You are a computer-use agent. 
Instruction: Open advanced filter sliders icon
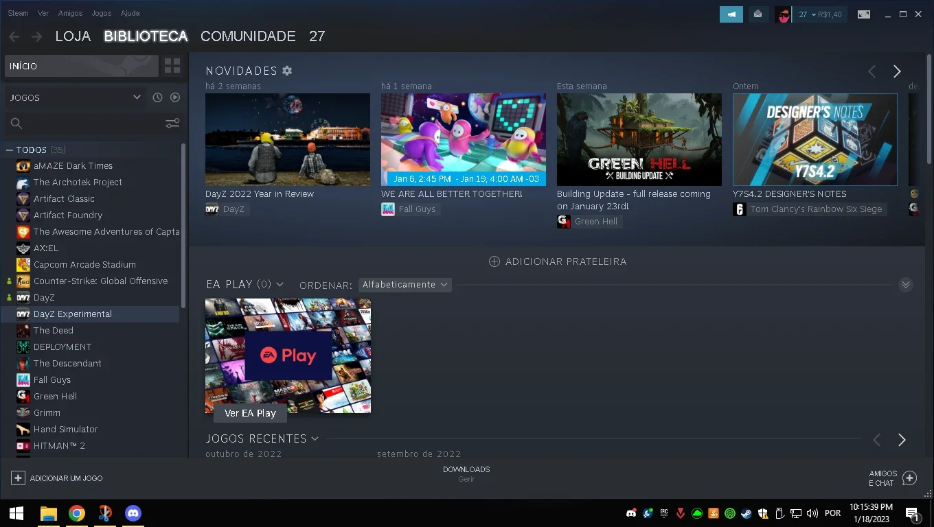pyautogui.click(x=172, y=124)
